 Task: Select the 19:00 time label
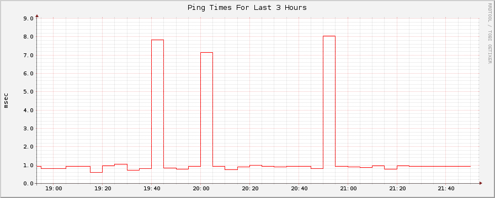(54, 189)
